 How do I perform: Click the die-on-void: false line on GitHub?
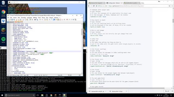(96, 35)
